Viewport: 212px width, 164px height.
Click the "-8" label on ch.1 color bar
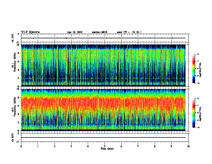[x=198, y=69]
